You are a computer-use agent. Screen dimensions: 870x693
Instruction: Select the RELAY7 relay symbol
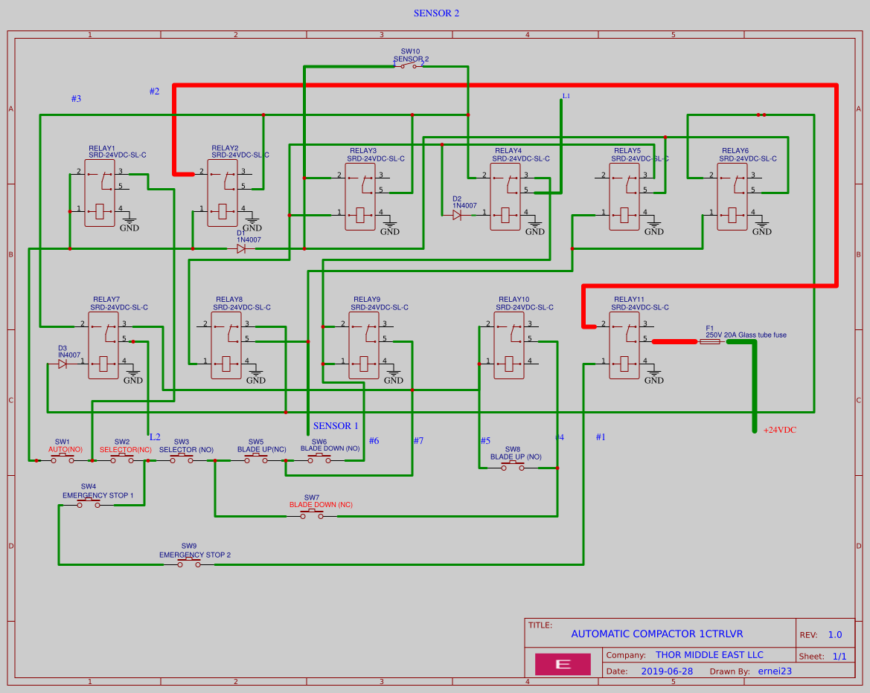pos(103,346)
